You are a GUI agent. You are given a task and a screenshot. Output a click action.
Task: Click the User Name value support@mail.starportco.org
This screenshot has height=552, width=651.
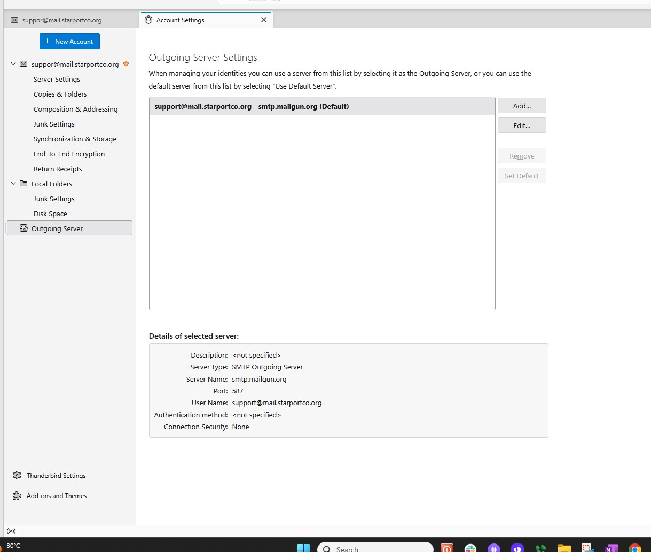point(277,403)
